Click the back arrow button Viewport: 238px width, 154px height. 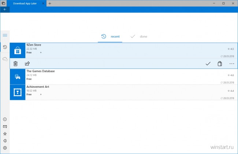5,10
